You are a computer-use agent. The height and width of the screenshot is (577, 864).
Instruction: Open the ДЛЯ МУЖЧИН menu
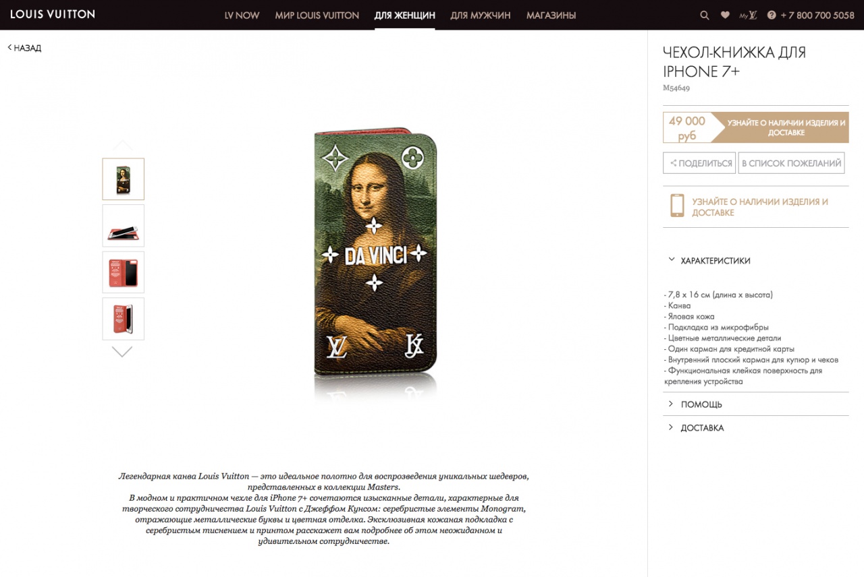click(481, 15)
